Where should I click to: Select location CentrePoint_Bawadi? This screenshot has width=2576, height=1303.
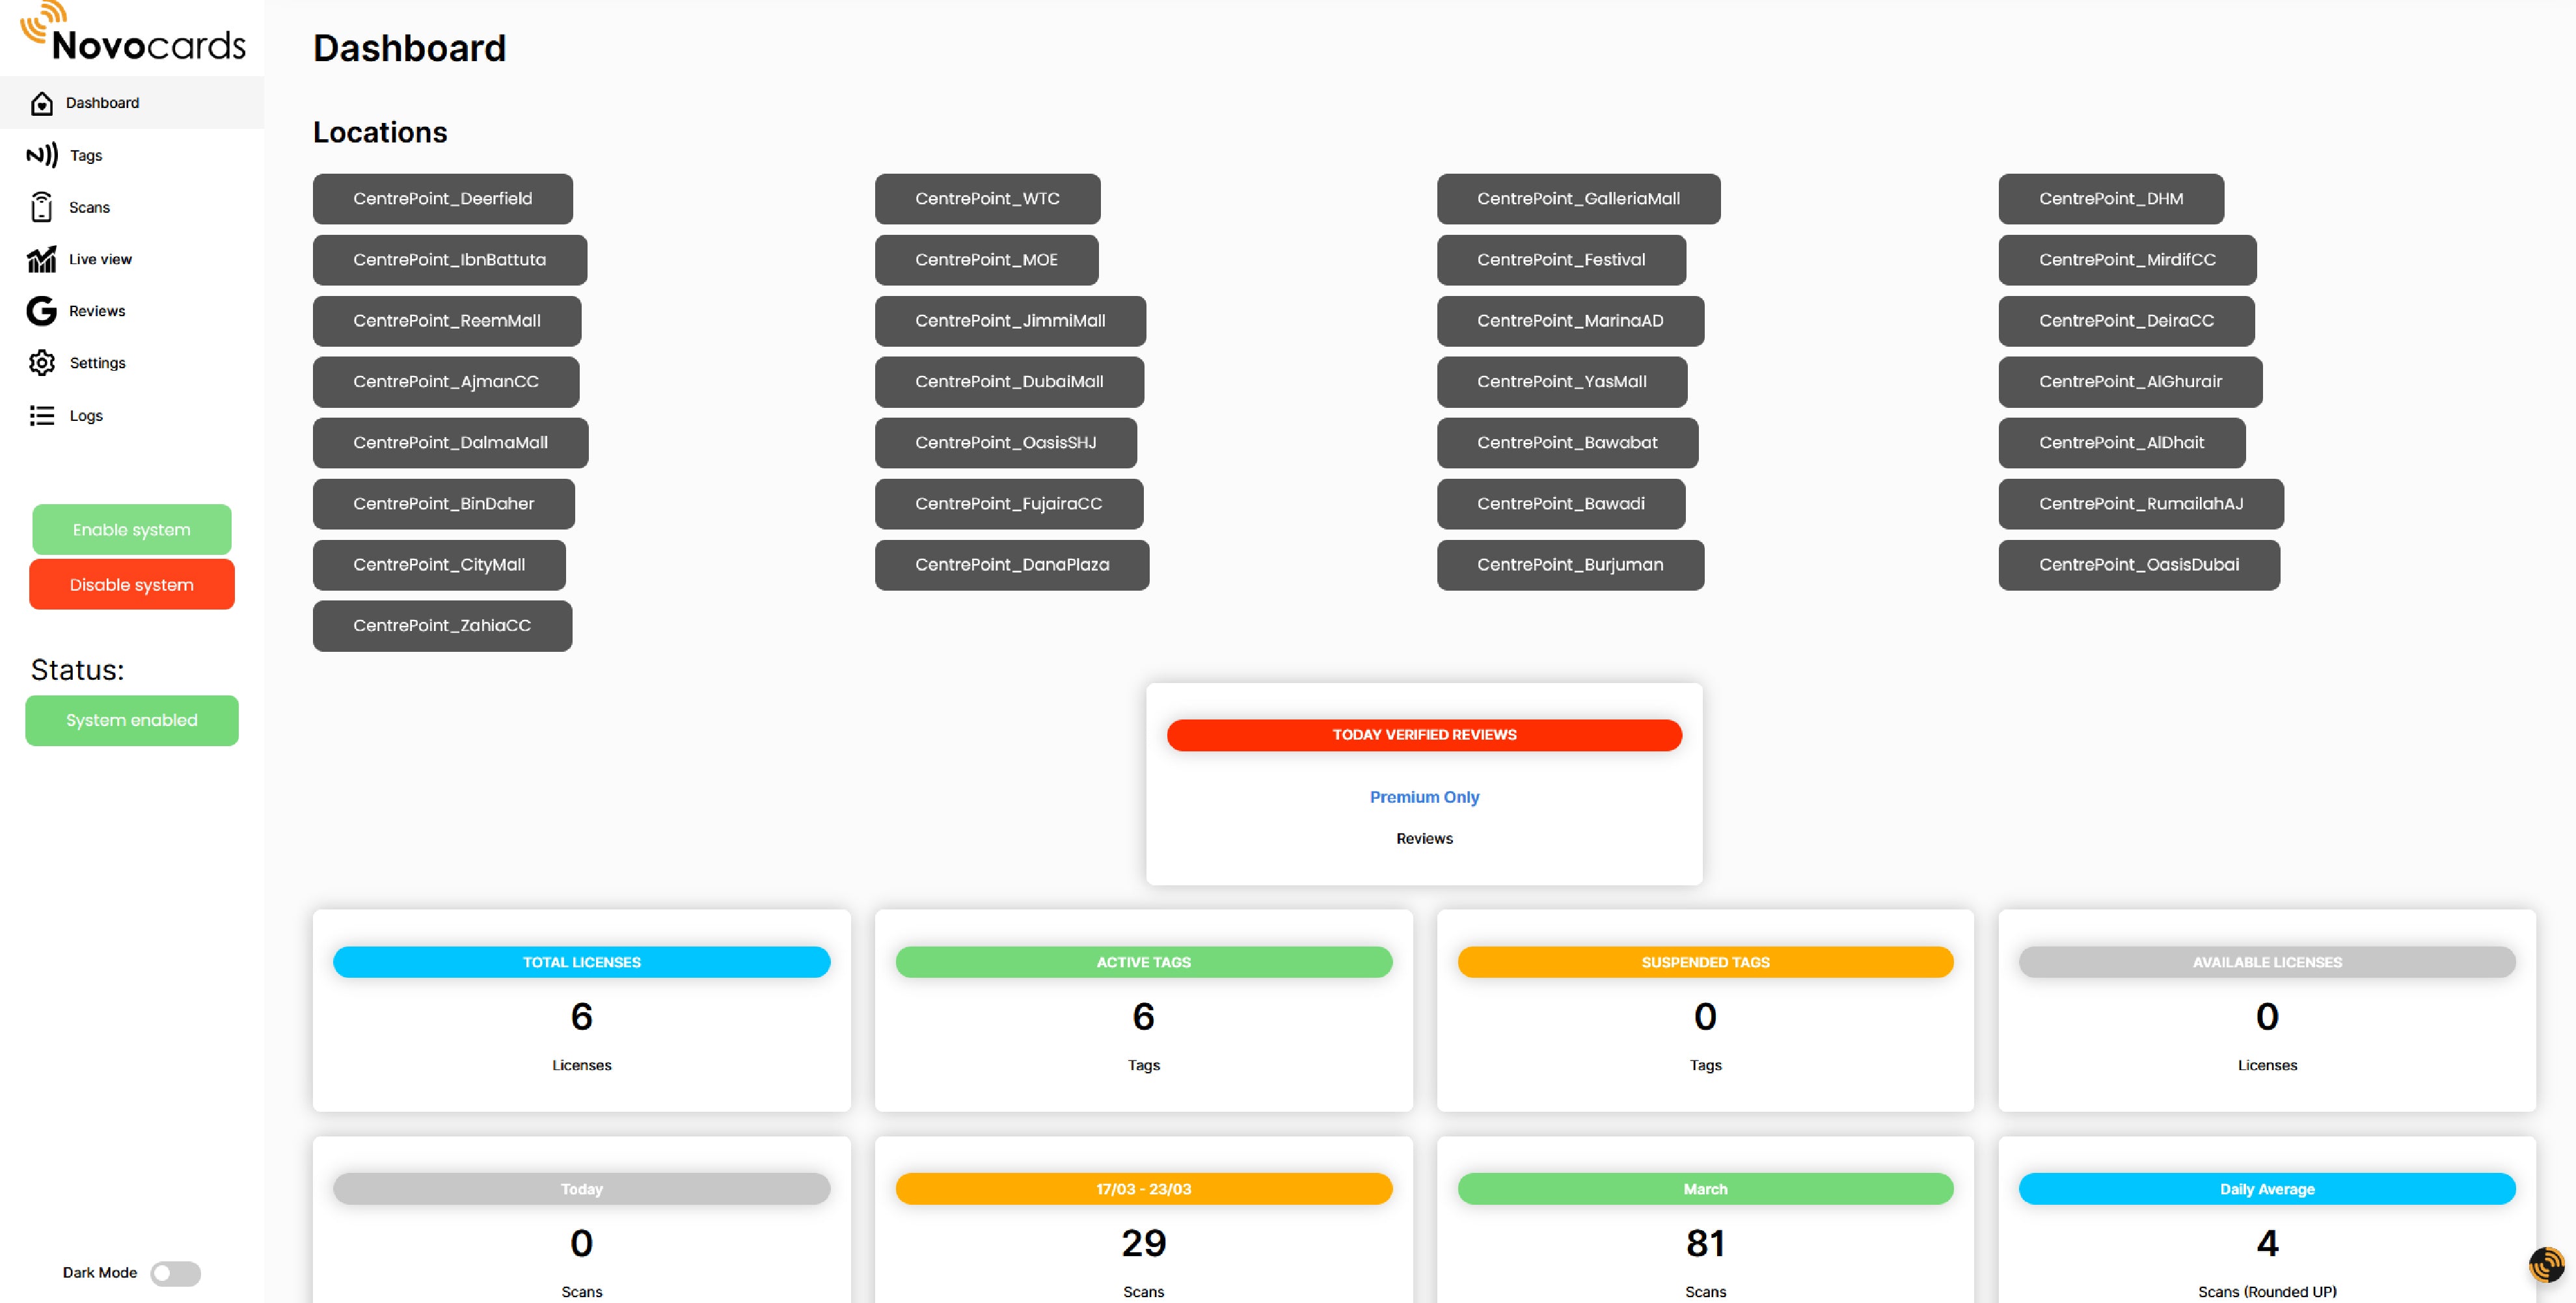click(x=1561, y=504)
